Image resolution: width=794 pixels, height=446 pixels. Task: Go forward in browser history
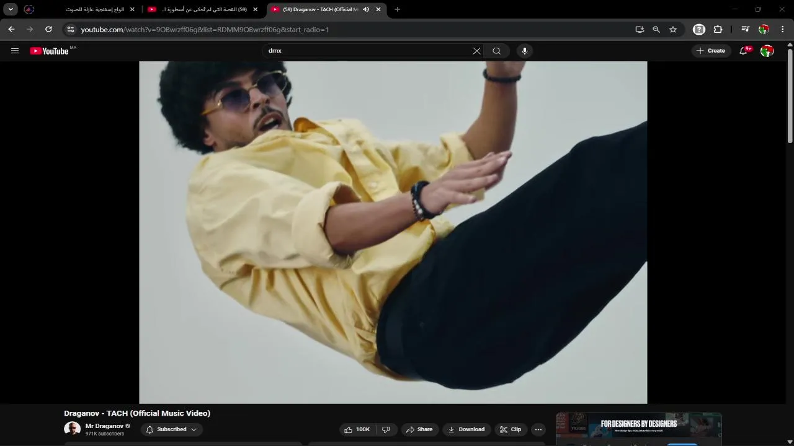[30, 29]
